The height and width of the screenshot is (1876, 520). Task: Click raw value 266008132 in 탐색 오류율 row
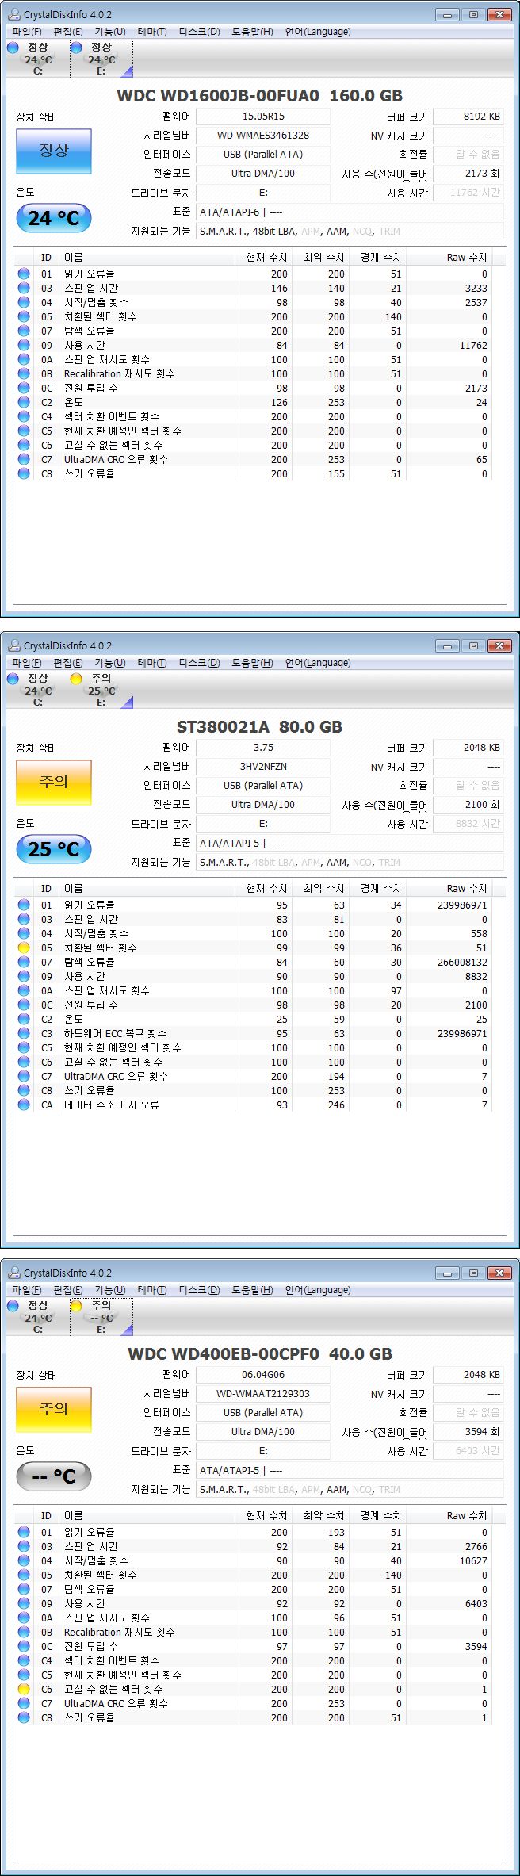click(x=462, y=962)
